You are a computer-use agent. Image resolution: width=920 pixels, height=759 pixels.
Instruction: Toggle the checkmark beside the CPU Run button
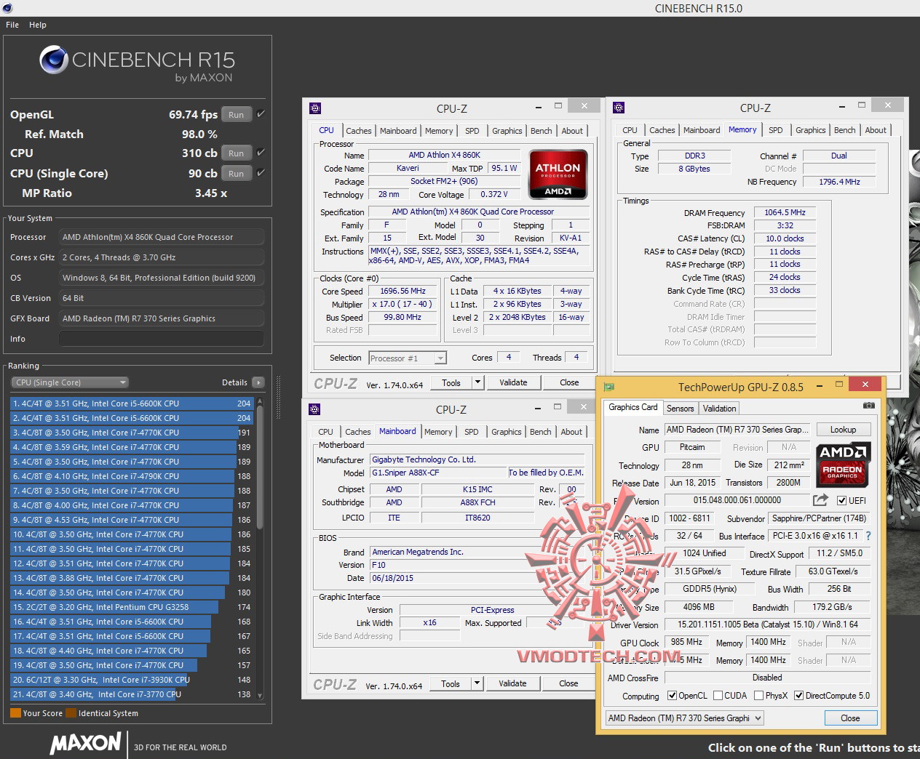261,153
